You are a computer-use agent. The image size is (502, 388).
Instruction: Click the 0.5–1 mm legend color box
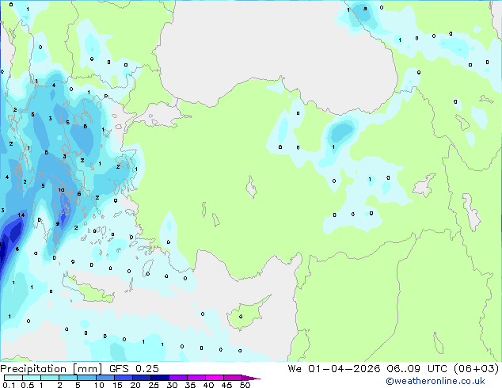[x=32, y=378]
